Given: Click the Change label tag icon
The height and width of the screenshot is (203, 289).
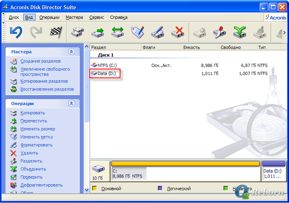Looking at the screenshot, I should click(138, 32).
